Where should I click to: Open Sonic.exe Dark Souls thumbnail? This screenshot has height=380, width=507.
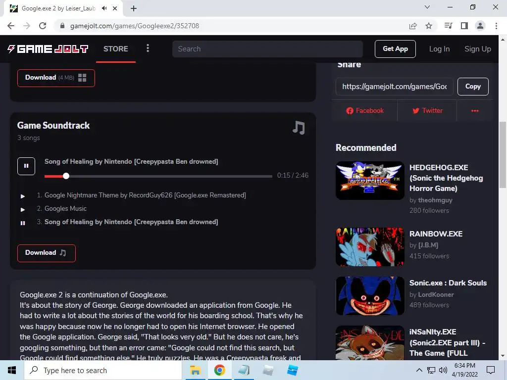coord(370,296)
